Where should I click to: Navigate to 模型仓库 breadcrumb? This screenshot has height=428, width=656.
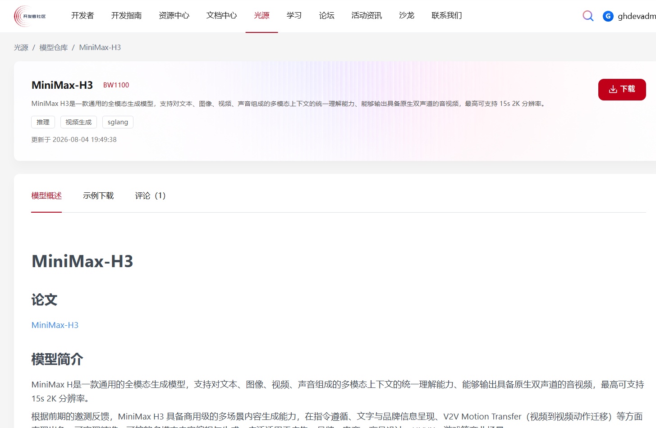click(54, 48)
